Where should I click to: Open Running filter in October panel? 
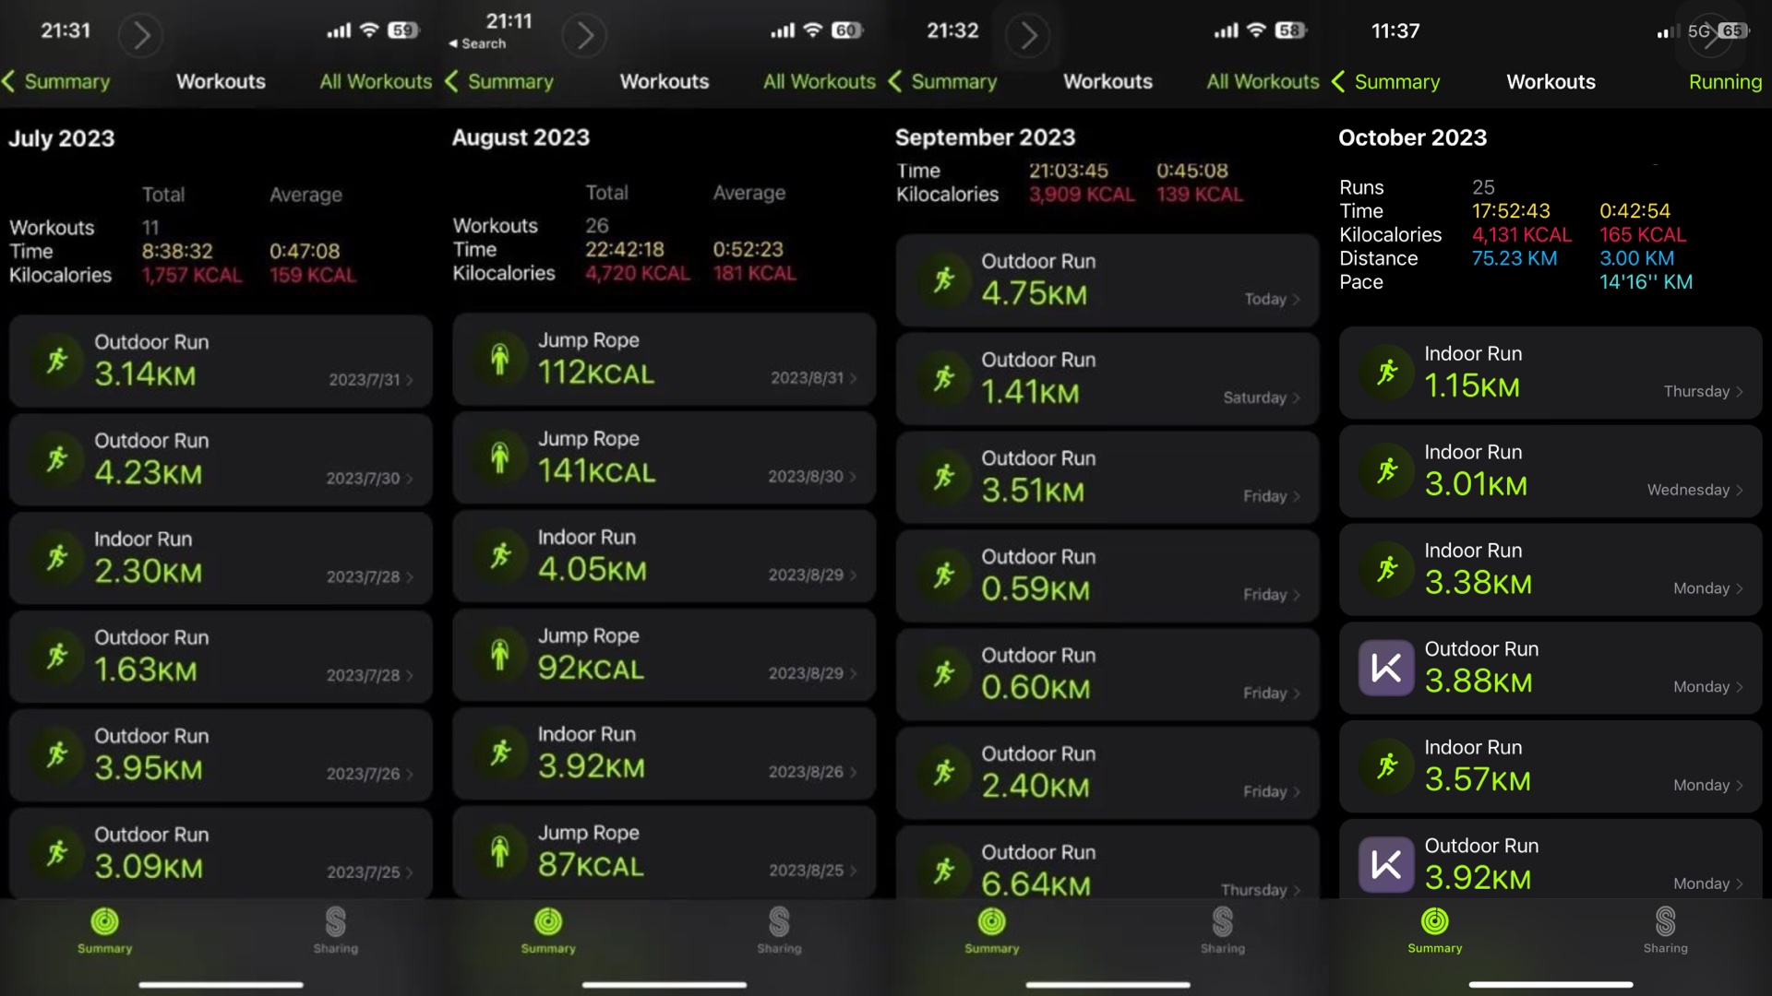(1724, 81)
